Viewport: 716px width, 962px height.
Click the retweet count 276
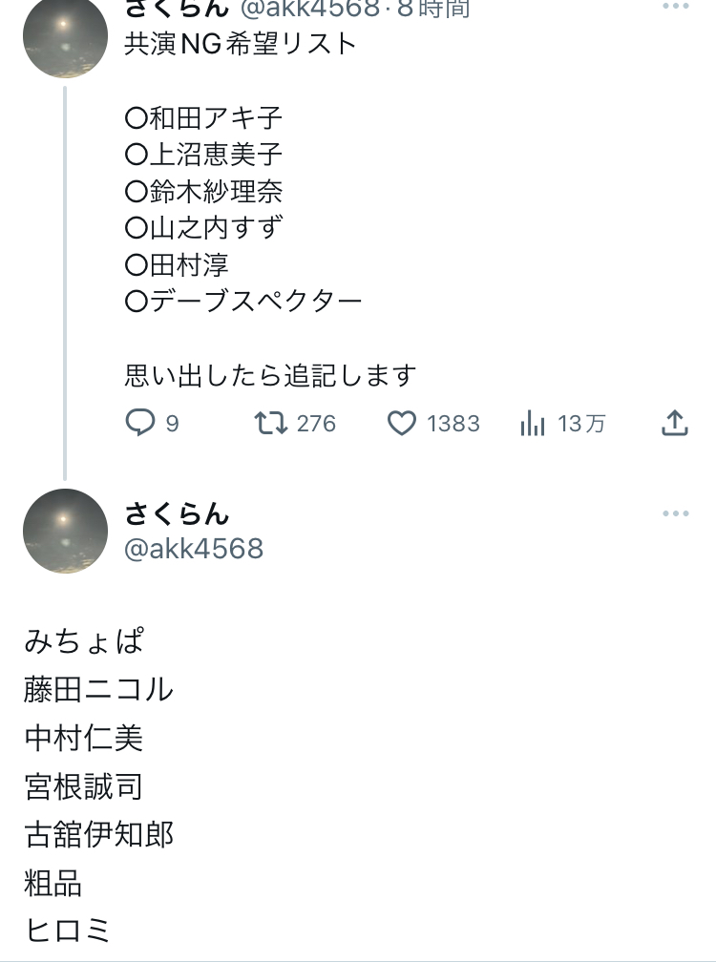(x=317, y=424)
